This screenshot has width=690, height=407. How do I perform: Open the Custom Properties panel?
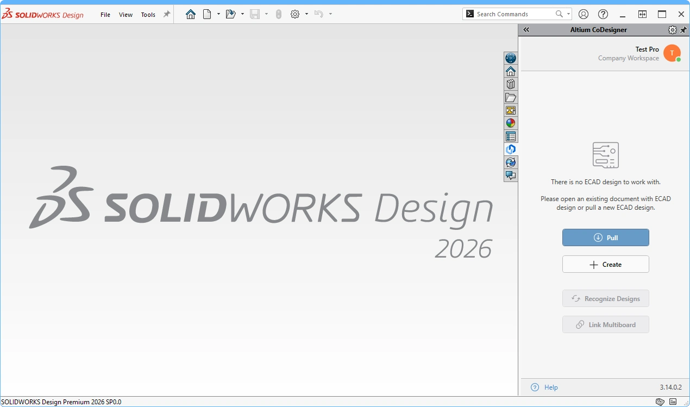click(511, 136)
